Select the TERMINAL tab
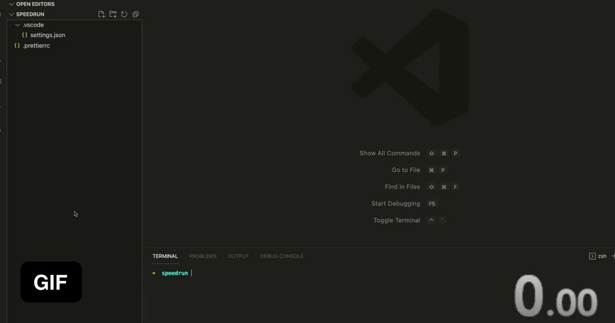This screenshot has height=323, width=615. click(x=165, y=256)
